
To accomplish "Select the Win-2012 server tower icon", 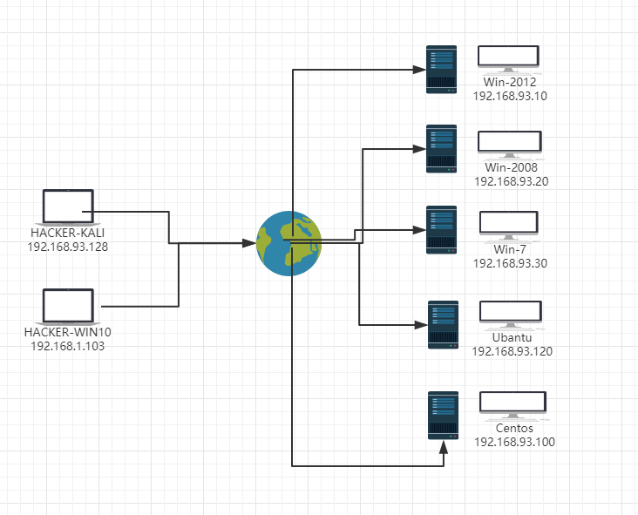I will 442,70.
